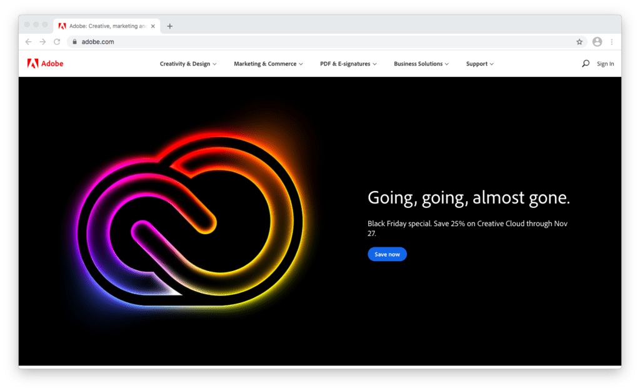
Task: Open the browser three-dot menu
Action: [x=611, y=42]
